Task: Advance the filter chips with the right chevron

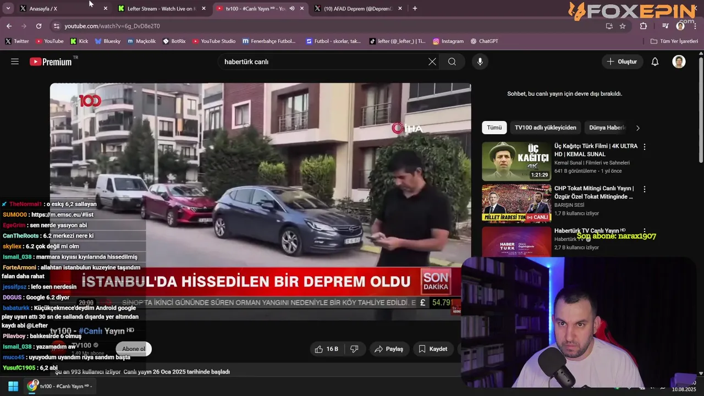Action: coord(638,128)
